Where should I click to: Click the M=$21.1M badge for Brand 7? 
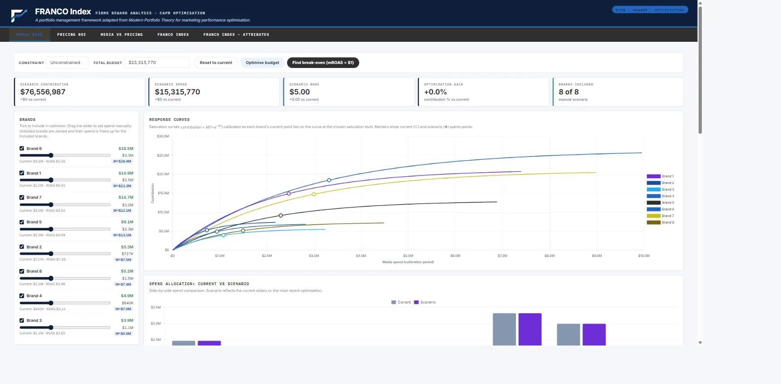122,210
